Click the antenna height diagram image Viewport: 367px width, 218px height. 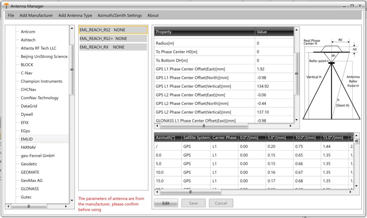click(x=332, y=79)
